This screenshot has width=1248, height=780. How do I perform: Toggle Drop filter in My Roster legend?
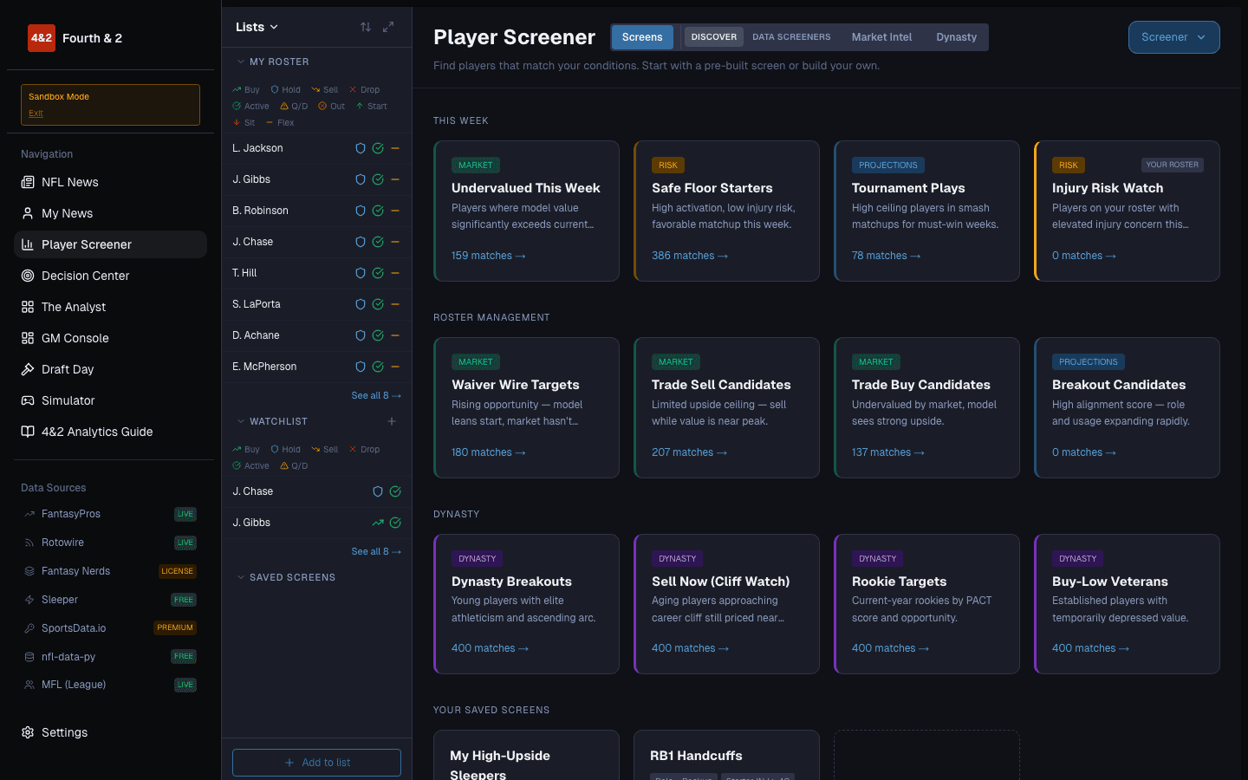[x=364, y=89]
